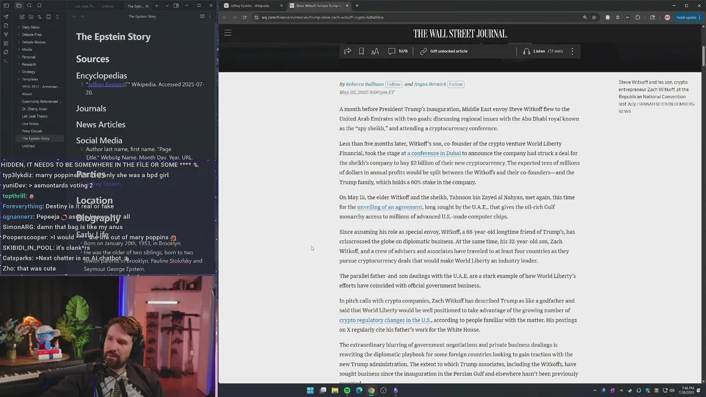Screen dimensions: 706x397
Task: Click Gift unlocked article
Action: (x=444, y=51)
